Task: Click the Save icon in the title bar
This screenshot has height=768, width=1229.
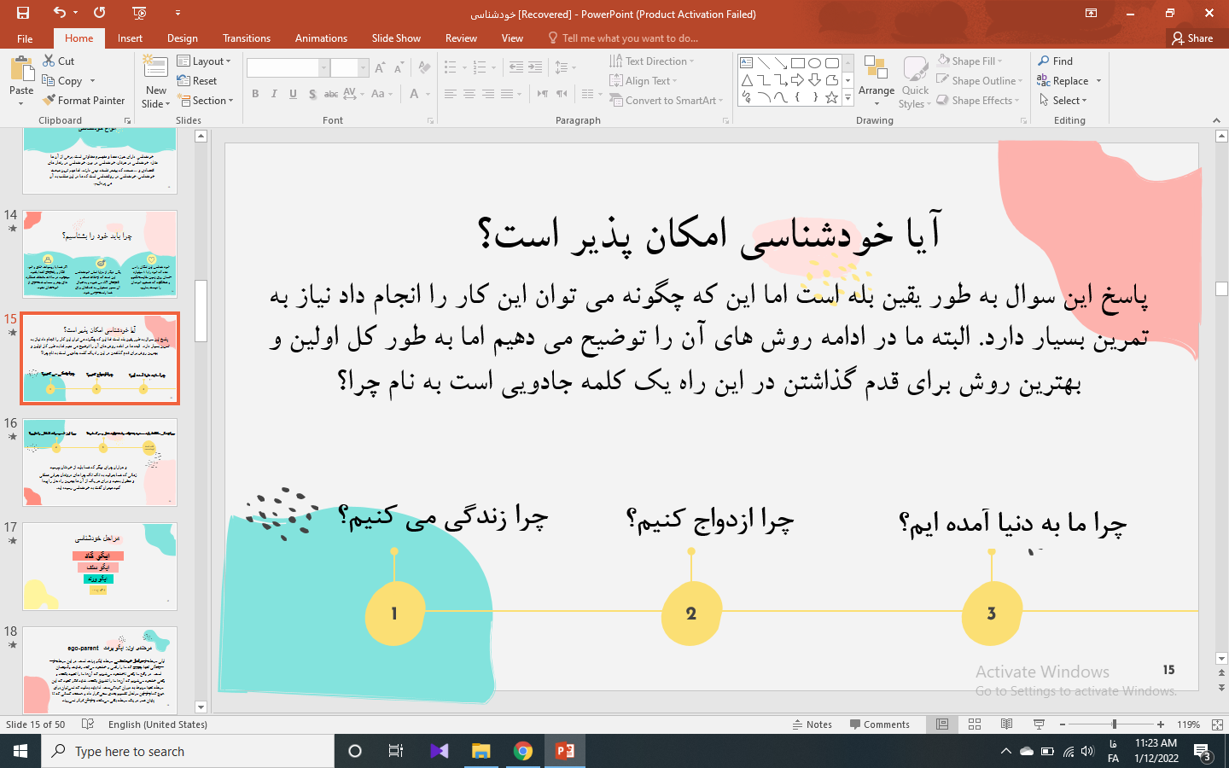Action: coord(23,13)
